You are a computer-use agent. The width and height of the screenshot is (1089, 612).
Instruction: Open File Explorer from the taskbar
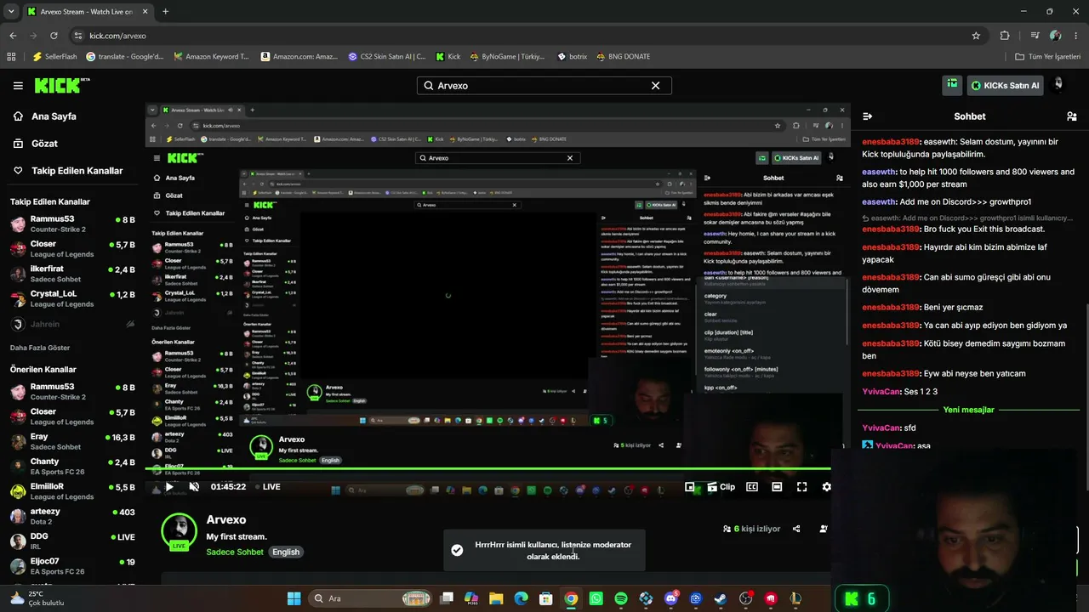pos(496,598)
